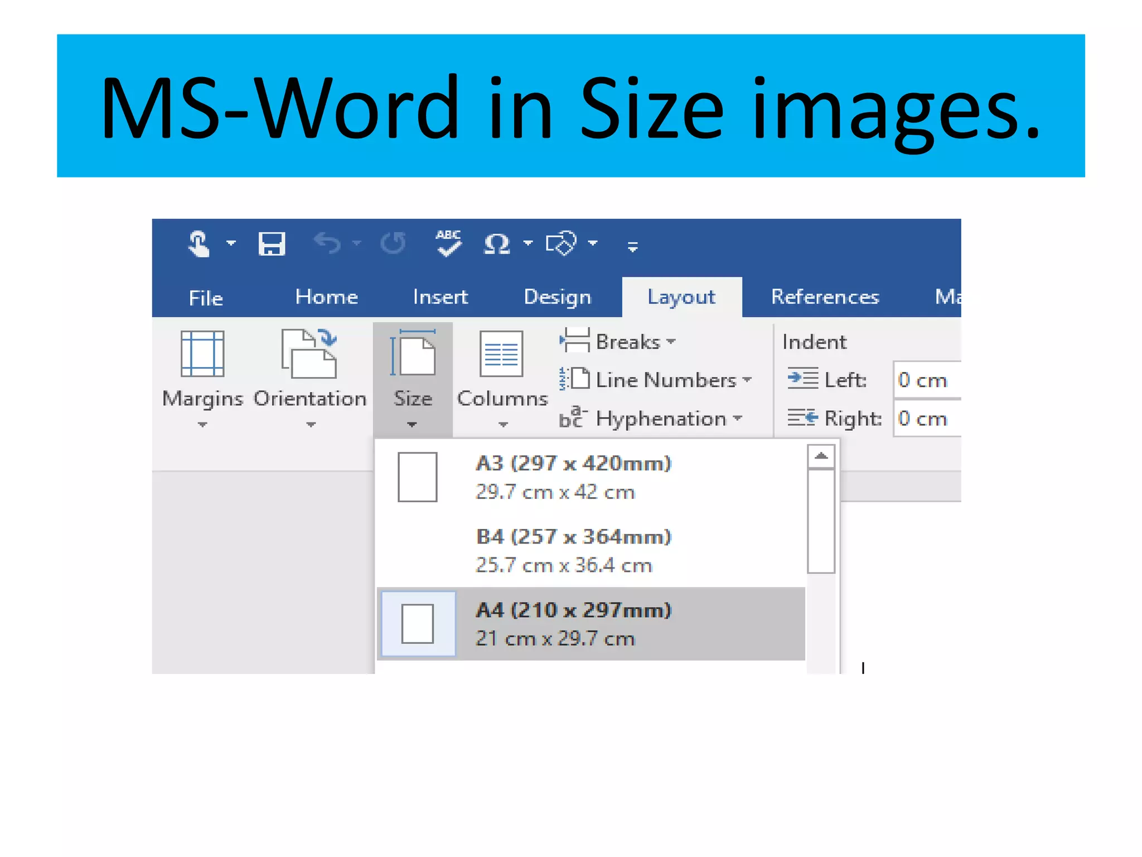The image size is (1142, 857).
Task: Click the size list scrollbar thumb
Action: 821,521
